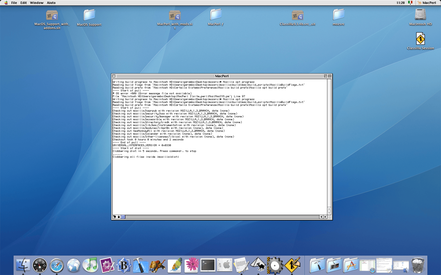
Task: Click the window grow box corner
Action: pos(329,217)
